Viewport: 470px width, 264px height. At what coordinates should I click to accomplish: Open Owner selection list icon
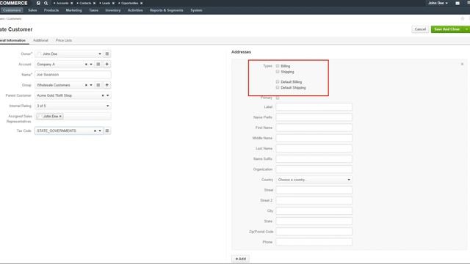click(107, 54)
